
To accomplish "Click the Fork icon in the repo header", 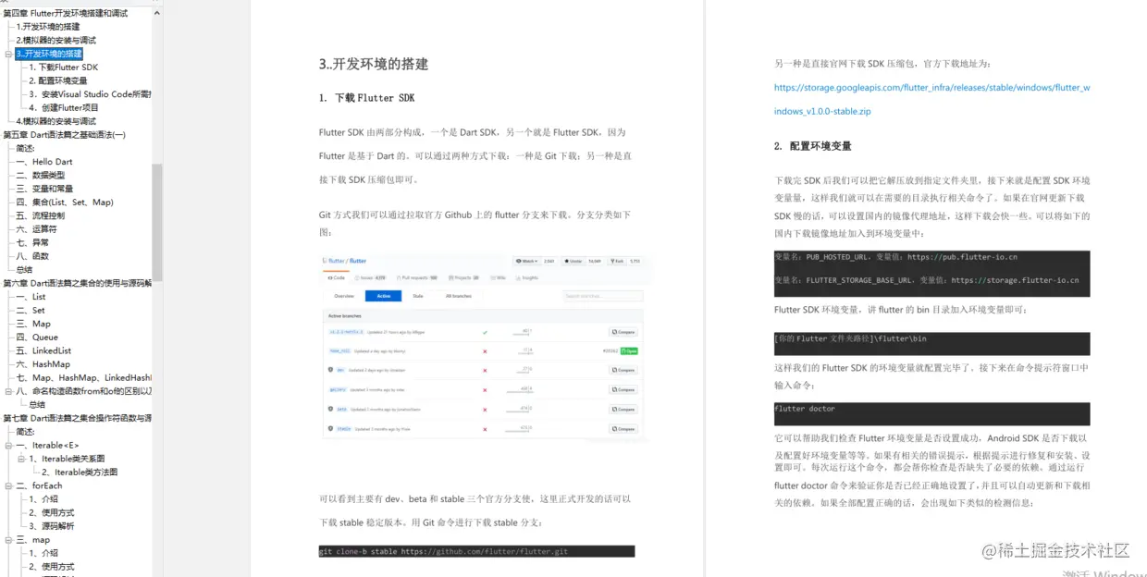I will coord(610,261).
